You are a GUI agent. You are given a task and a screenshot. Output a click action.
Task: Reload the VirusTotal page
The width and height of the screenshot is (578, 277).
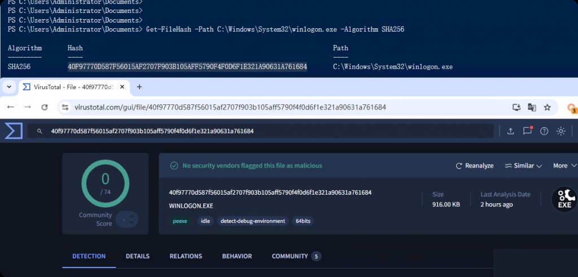pyautogui.click(x=45, y=107)
